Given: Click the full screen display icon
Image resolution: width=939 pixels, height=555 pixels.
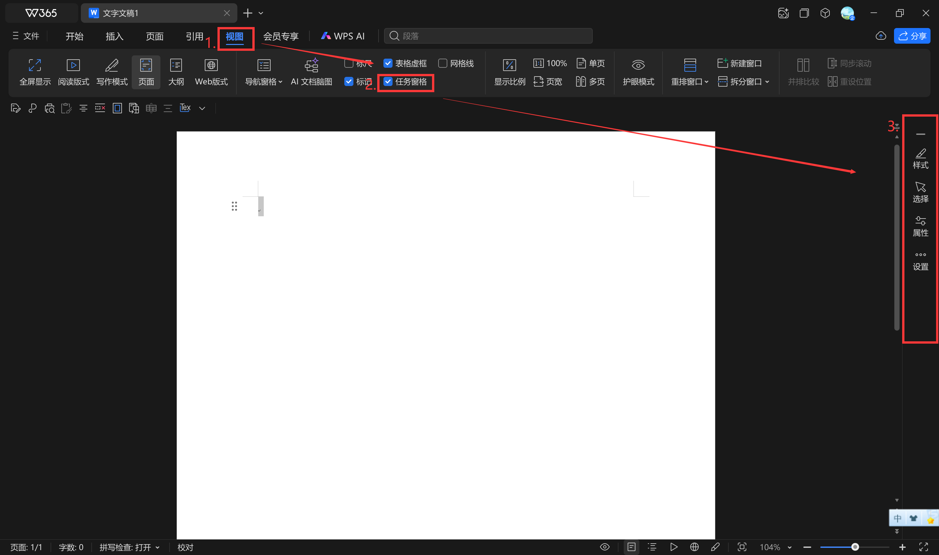Looking at the screenshot, I should (x=35, y=65).
